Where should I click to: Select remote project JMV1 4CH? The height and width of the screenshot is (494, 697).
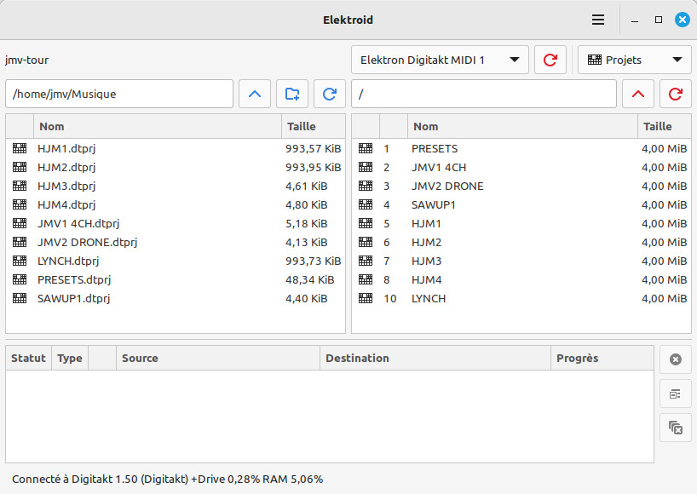tap(521, 167)
